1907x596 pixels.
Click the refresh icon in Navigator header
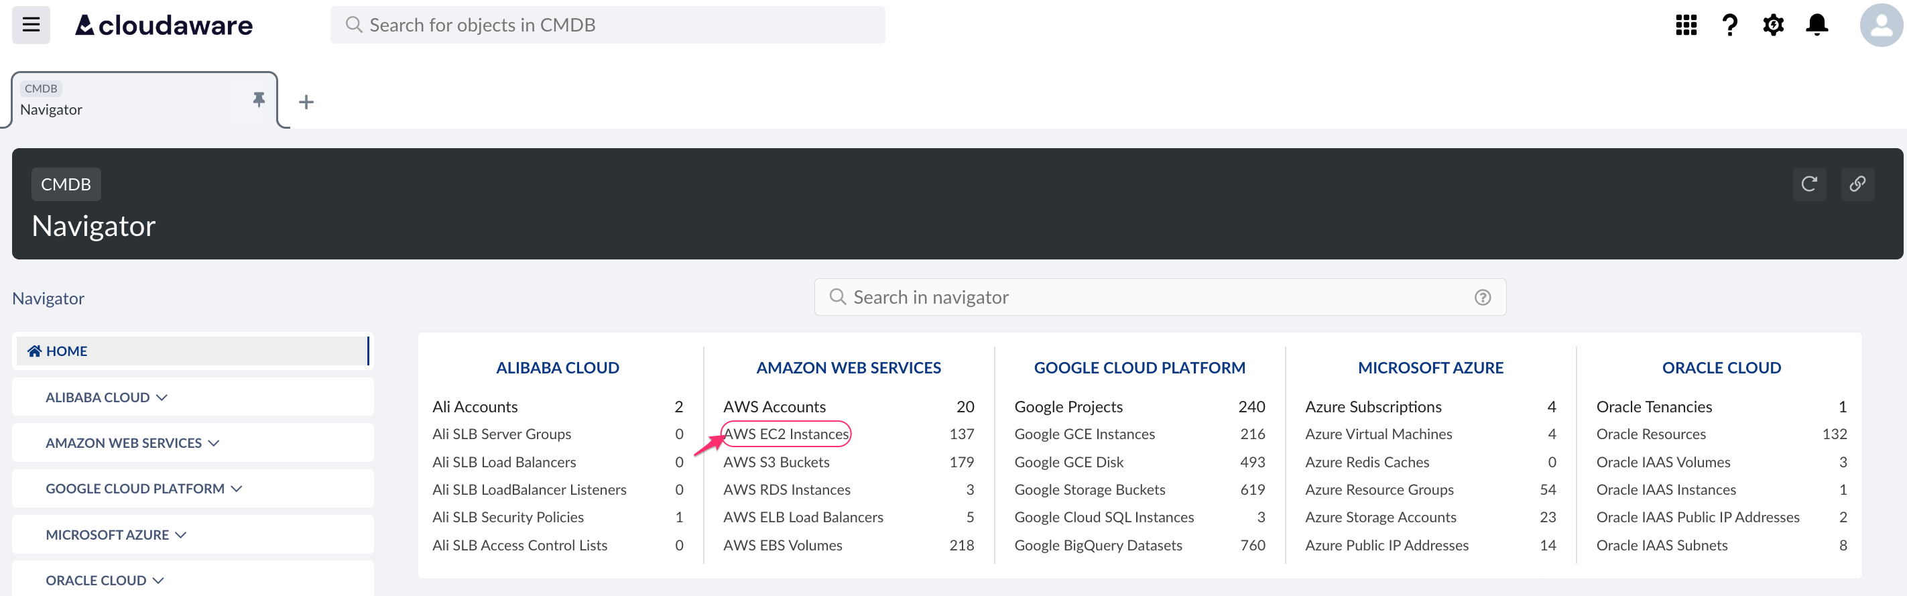pos(1808,184)
